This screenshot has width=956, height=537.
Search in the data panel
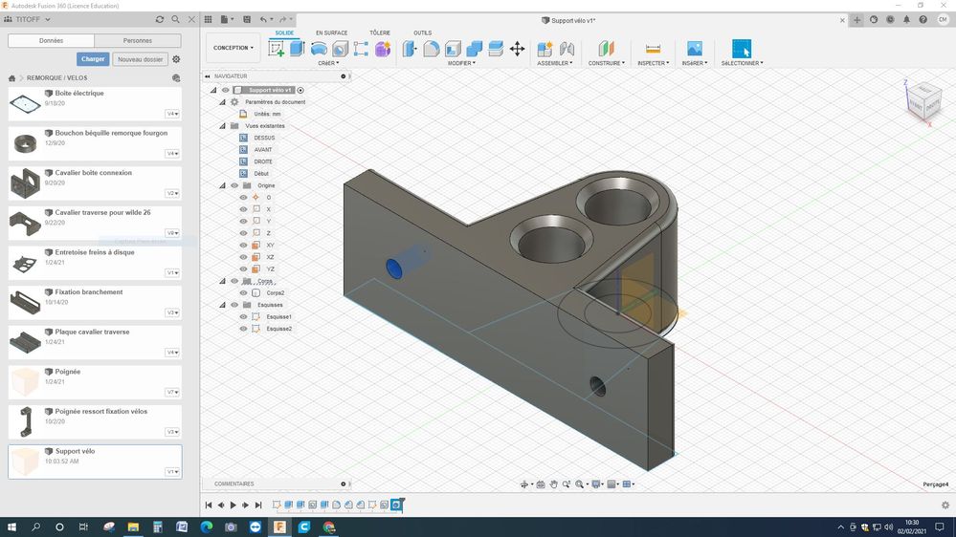point(175,19)
